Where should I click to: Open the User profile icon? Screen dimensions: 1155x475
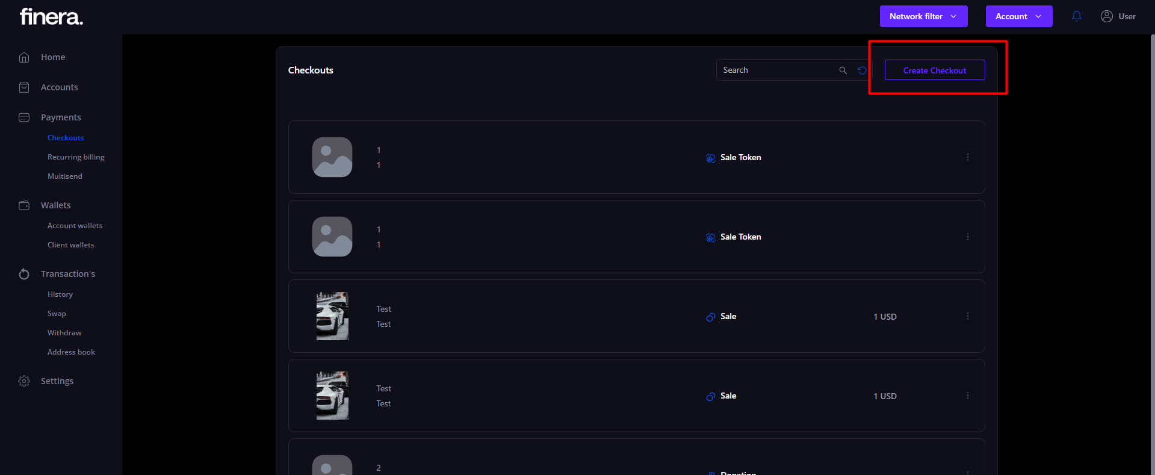point(1106,16)
